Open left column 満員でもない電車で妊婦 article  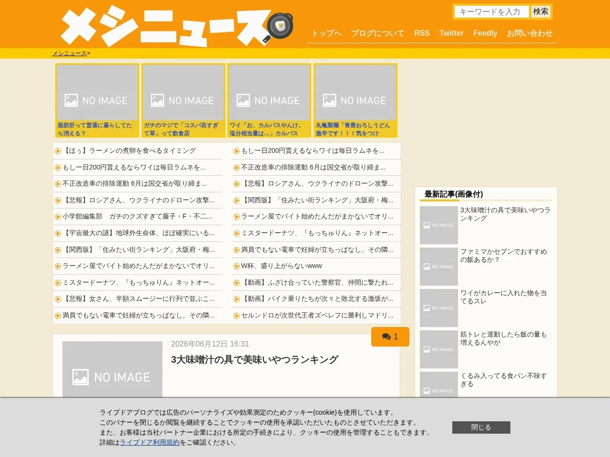pyautogui.click(x=139, y=315)
